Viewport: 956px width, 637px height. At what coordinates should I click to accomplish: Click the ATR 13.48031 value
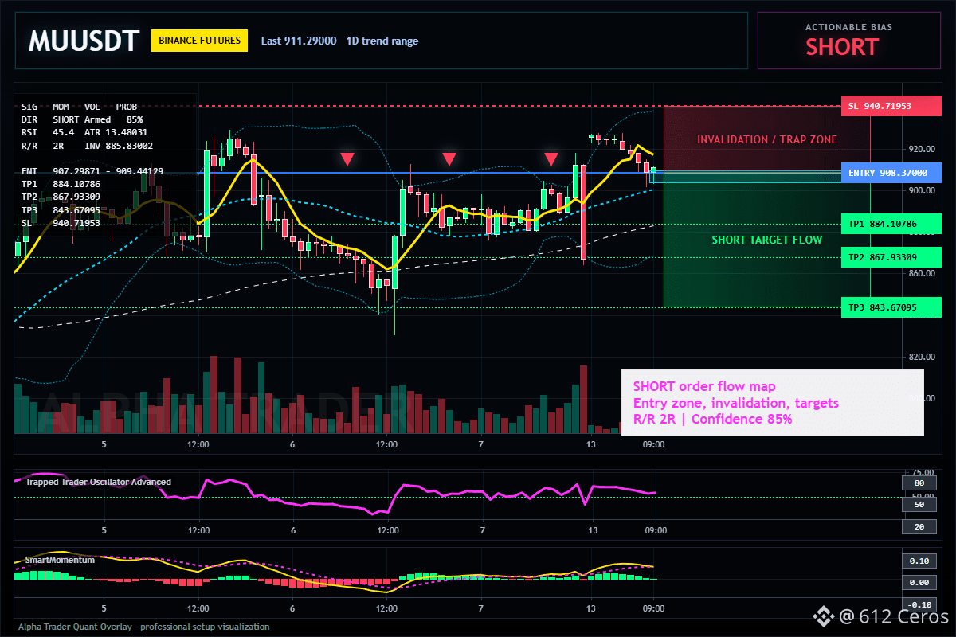tap(116, 132)
